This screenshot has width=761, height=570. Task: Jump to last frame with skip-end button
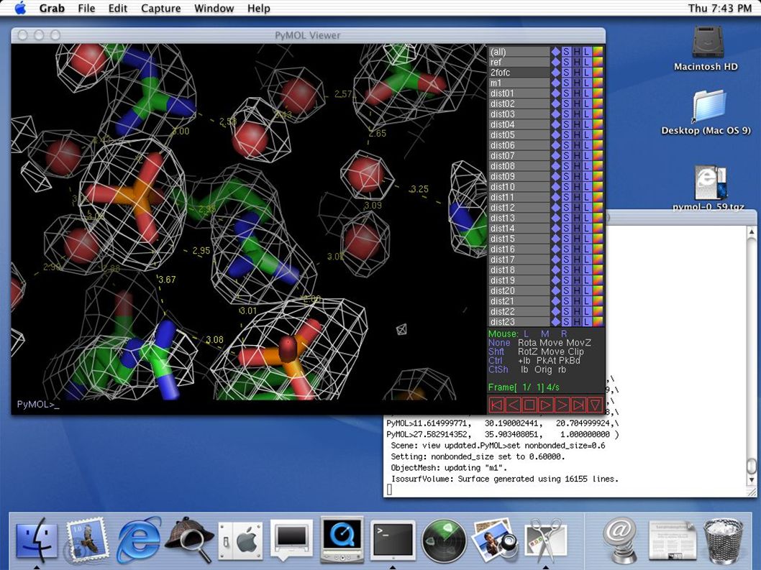click(x=578, y=405)
